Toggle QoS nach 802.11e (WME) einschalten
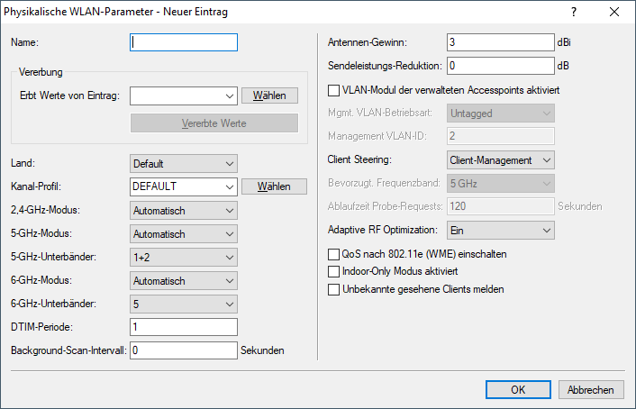Image resolution: width=636 pixels, height=409 pixels. (x=335, y=255)
